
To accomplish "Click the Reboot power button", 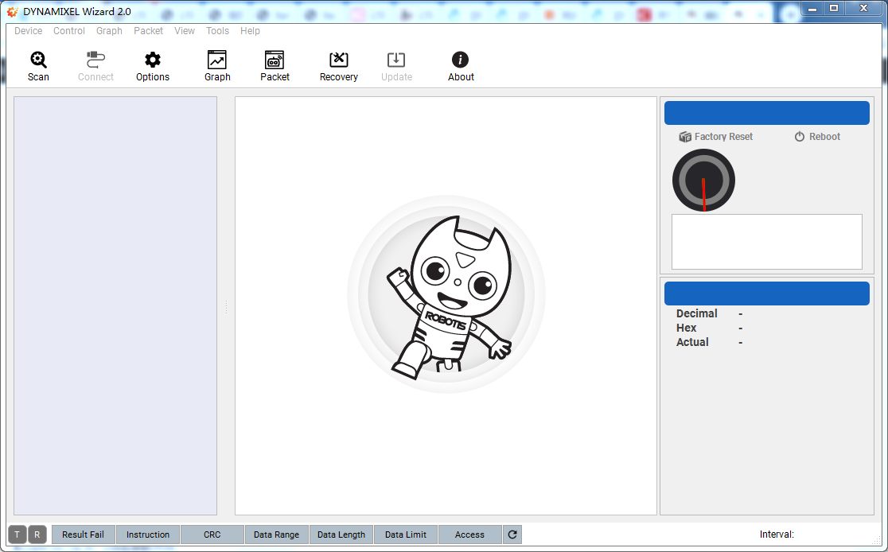I will (817, 137).
